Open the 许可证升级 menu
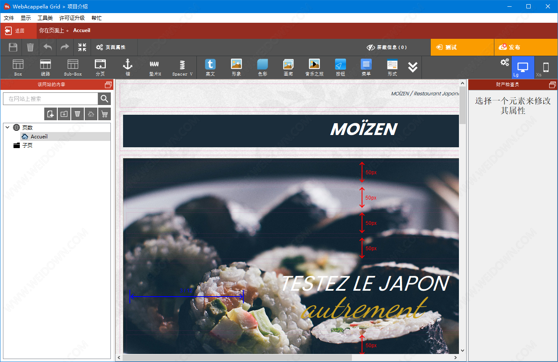Screen dimensions: 558x362 [72, 18]
